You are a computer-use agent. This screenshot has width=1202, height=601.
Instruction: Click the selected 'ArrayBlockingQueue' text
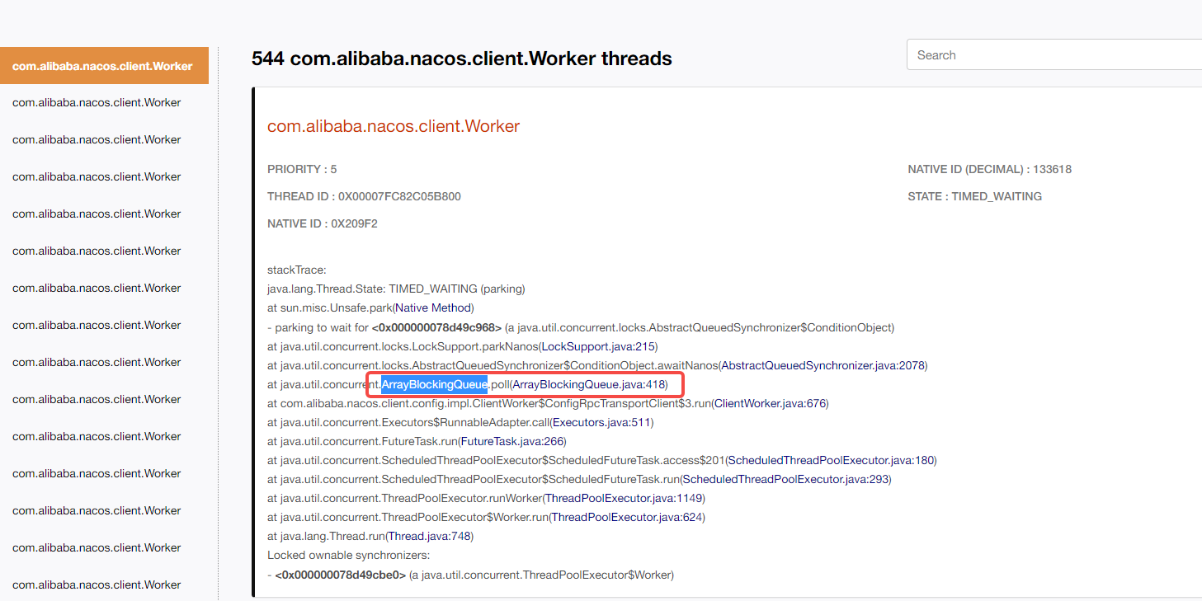point(434,384)
